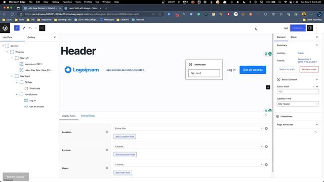This screenshot has width=324, height=182.
Task: Switch to the Outline tab
Action: pyautogui.click(x=31, y=37)
